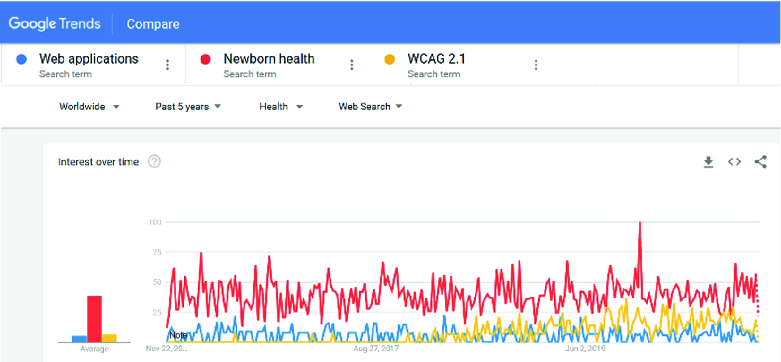Download the Interest over time data as CSV

tap(709, 161)
